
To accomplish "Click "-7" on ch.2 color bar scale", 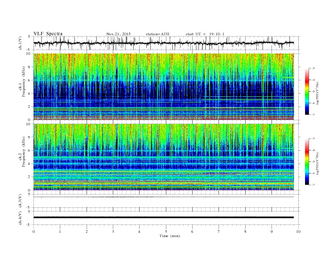I will click(x=313, y=185).
